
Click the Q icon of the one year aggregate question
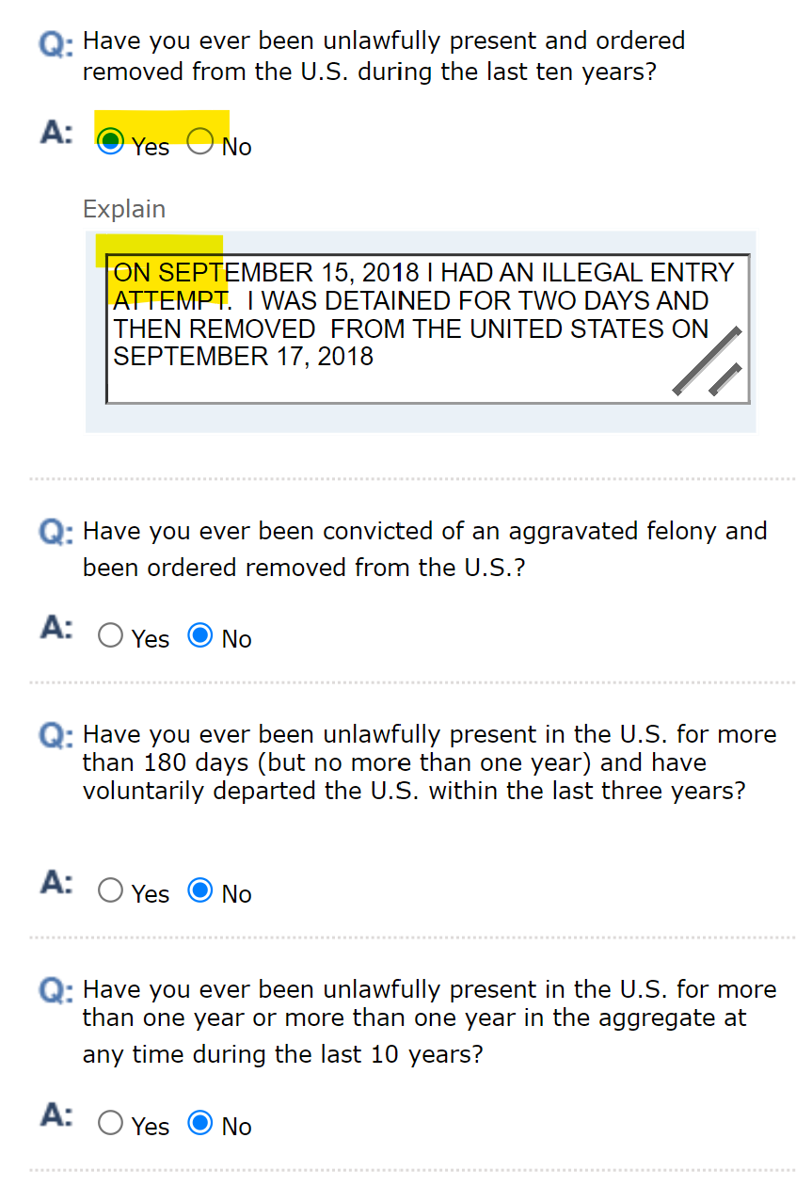pyautogui.click(x=56, y=991)
